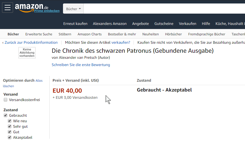Enable the Versandkostenfrei checkbox
The height and width of the screenshot is (159, 245).
coord(6,100)
